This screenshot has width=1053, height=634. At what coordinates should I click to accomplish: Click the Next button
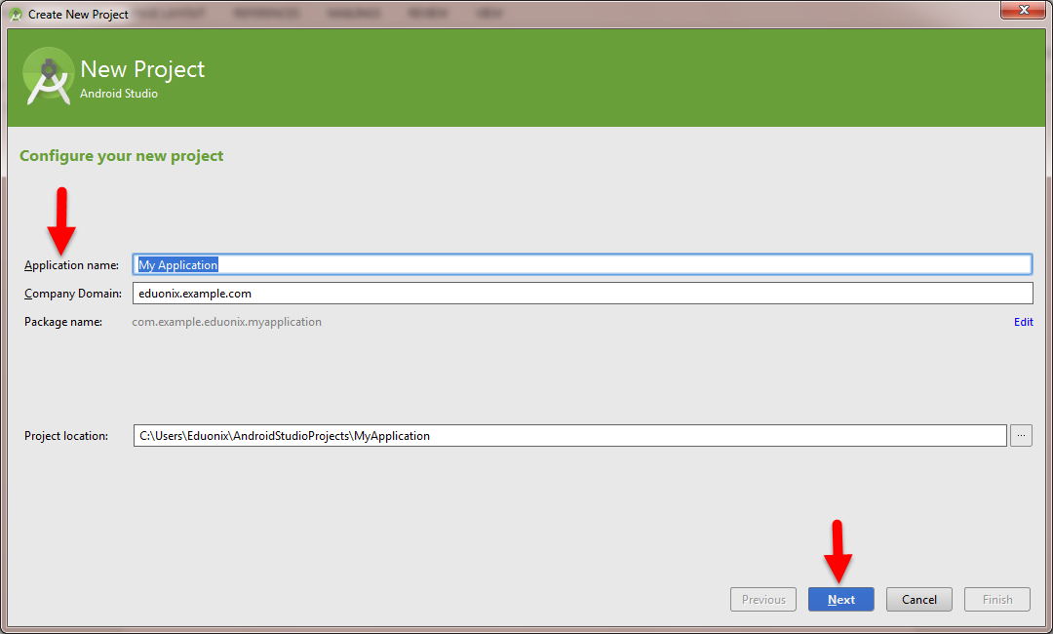click(840, 599)
